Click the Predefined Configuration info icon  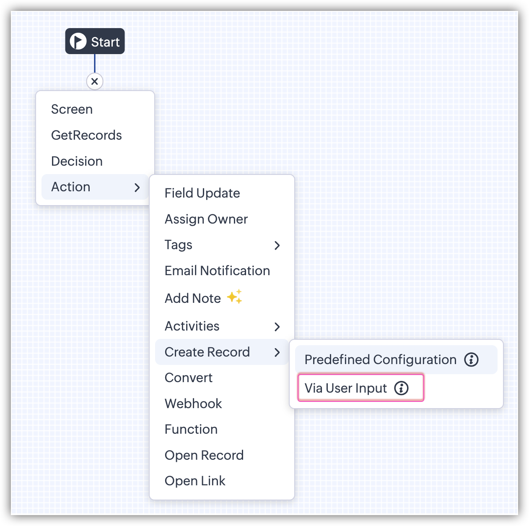(471, 359)
